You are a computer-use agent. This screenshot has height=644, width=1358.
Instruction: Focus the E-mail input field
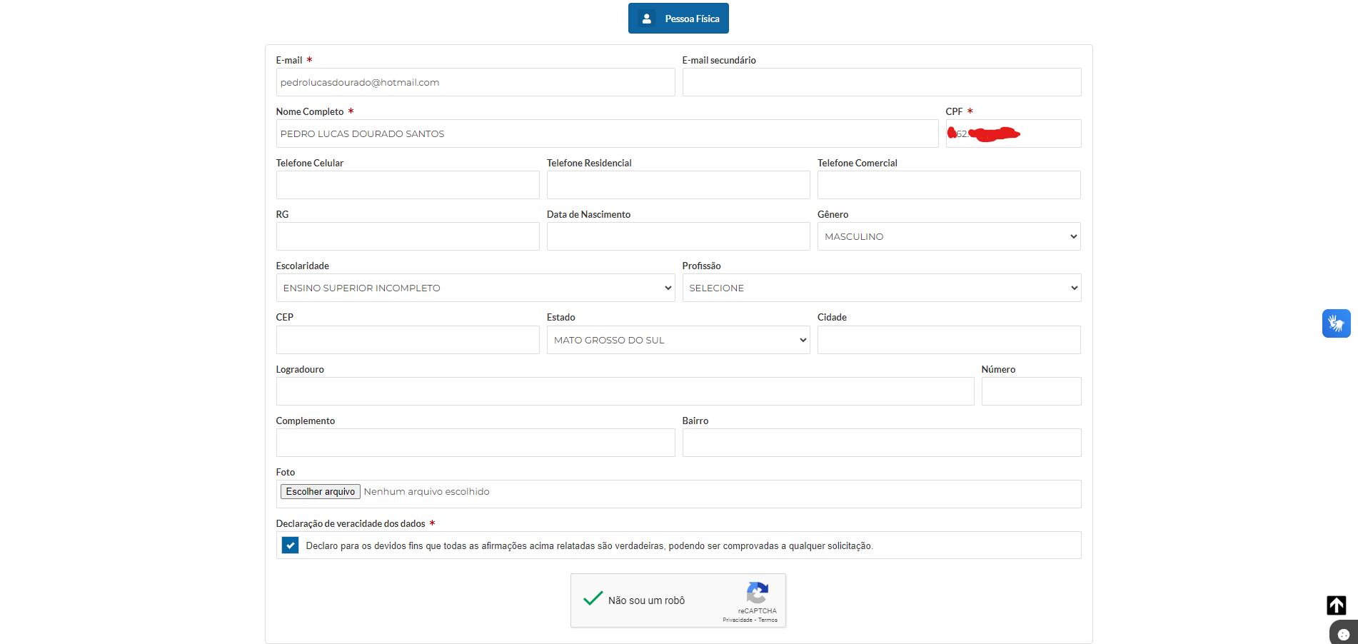coord(476,82)
